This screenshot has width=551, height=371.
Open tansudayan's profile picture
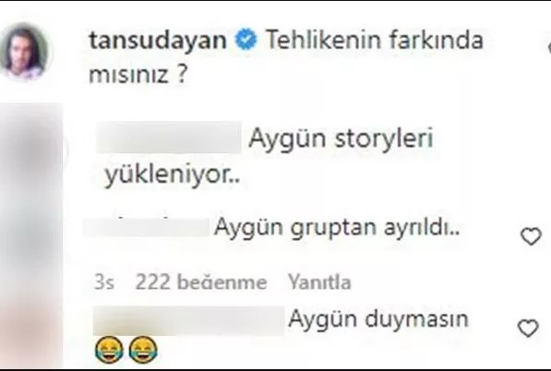tap(25, 52)
